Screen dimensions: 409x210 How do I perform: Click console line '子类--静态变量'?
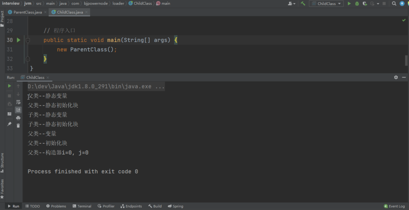[x=48, y=115]
